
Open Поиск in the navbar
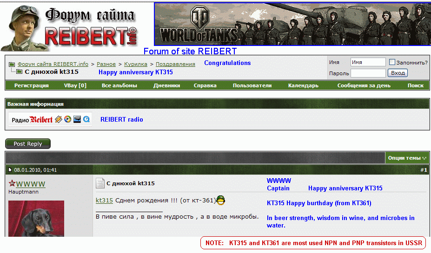click(415, 85)
